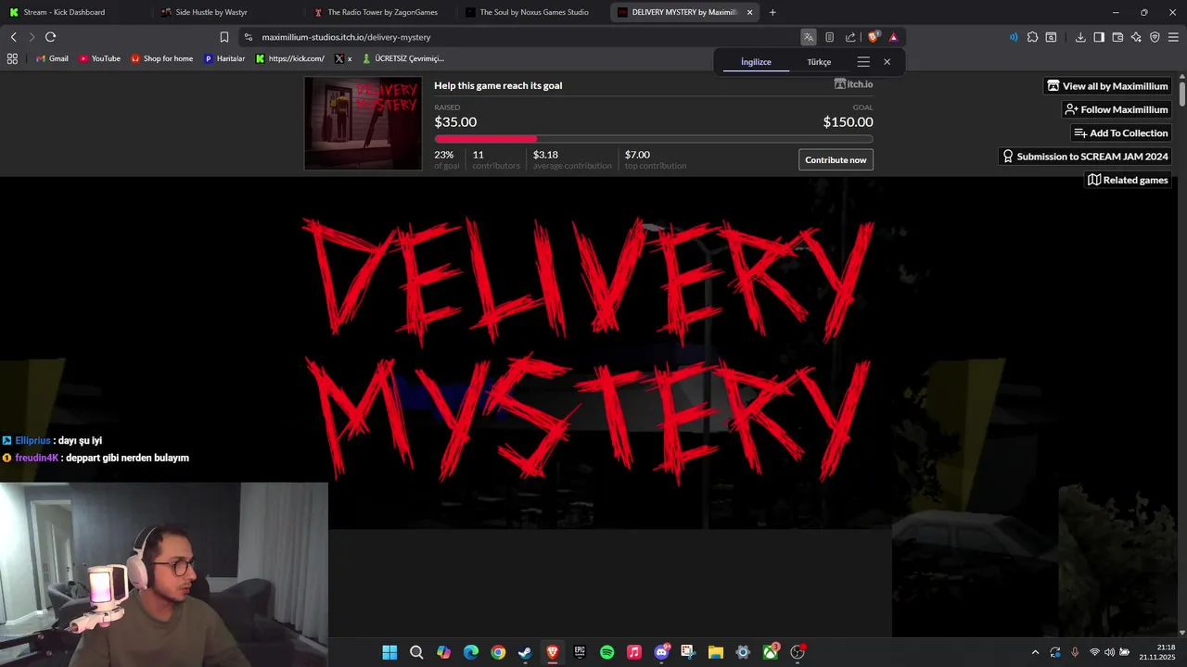This screenshot has width=1187, height=667.
Task: Toggle the browser sidebar panel icon
Action: point(1099,37)
